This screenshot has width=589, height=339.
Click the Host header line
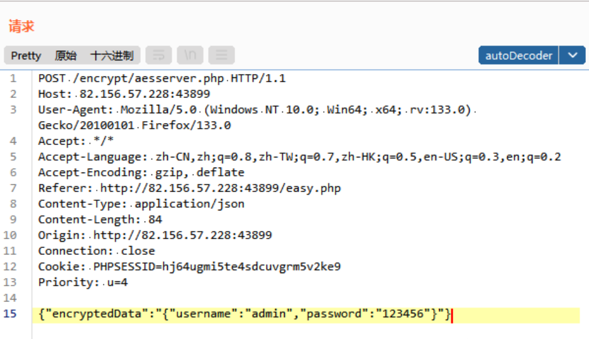click(x=124, y=94)
